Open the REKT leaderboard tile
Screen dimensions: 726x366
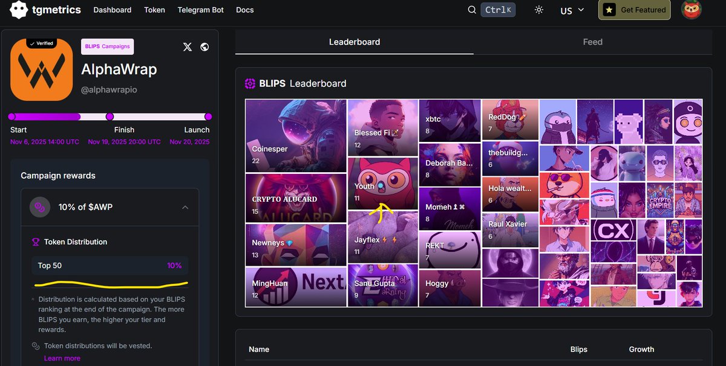tap(450, 249)
